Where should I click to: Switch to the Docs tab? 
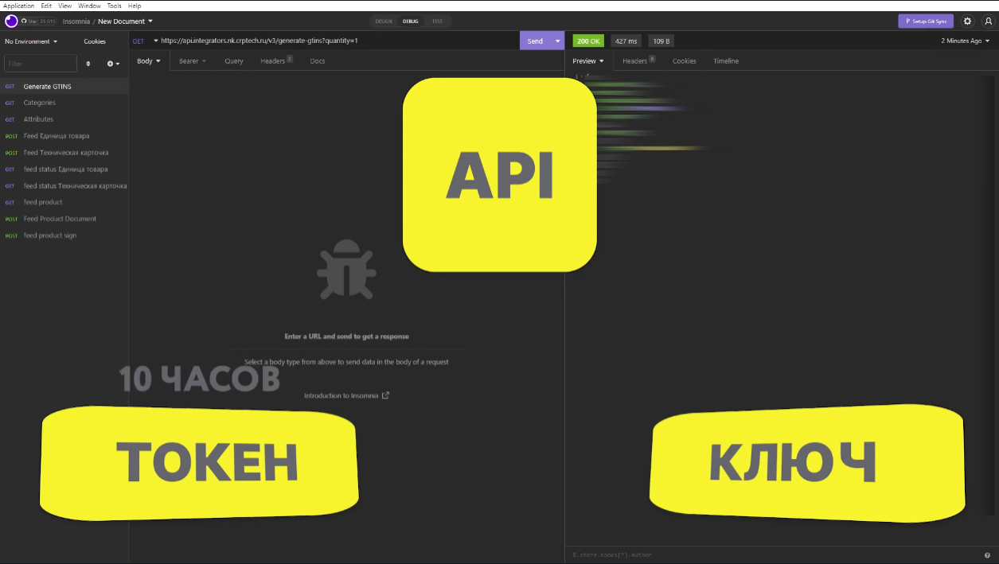tap(318, 61)
